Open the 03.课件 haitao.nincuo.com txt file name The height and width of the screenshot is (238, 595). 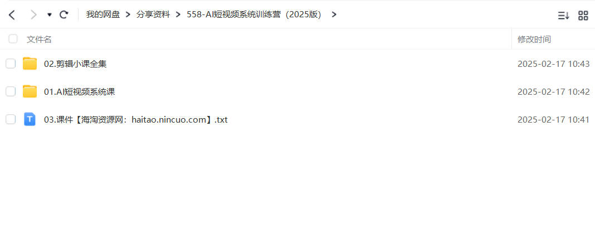(136, 120)
